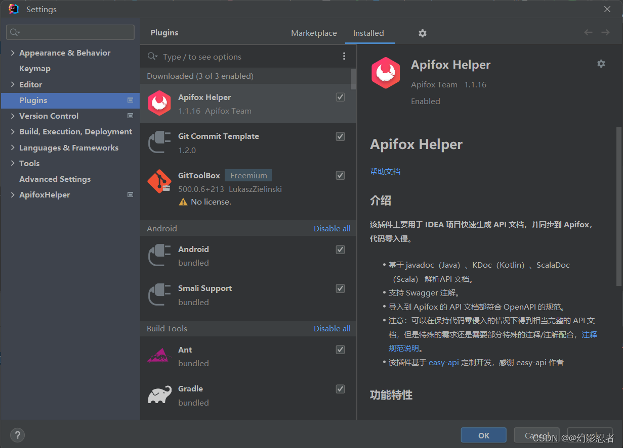Uncheck the Smali Support checkbox
This screenshot has height=448, width=623.
341,288
